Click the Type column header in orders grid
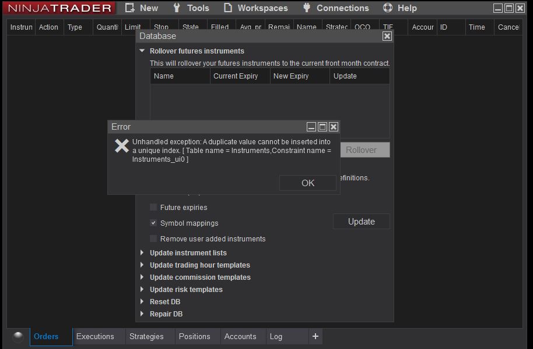 click(x=78, y=27)
